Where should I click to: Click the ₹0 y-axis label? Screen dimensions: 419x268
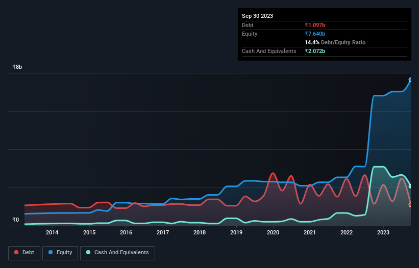pos(16,220)
